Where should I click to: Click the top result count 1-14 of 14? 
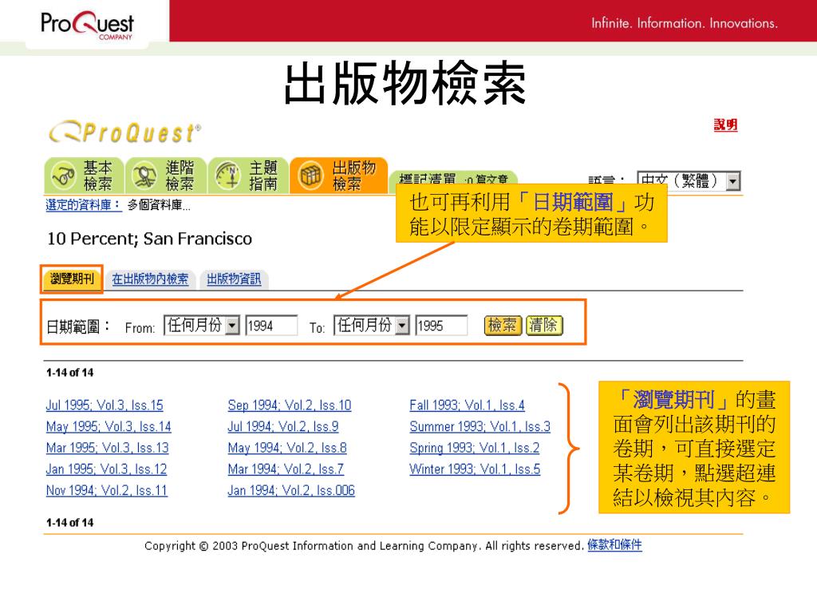70,373
